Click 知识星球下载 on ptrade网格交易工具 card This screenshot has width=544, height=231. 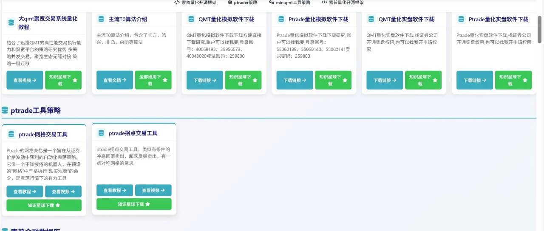44,205
